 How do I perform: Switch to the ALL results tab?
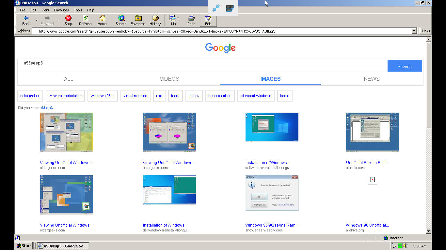pyautogui.click(x=69, y=79)
